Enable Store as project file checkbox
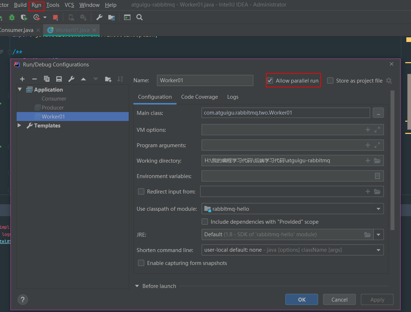This screenshot has width=411, height=312. [x=330, y=81]
